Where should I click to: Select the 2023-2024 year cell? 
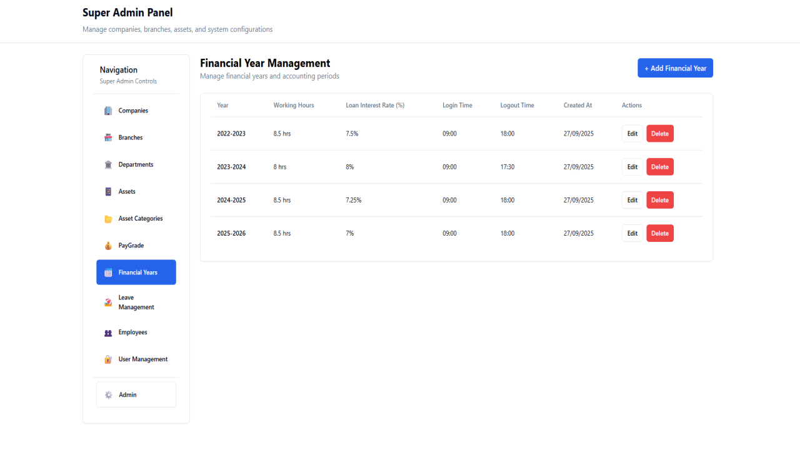point(231,167)
